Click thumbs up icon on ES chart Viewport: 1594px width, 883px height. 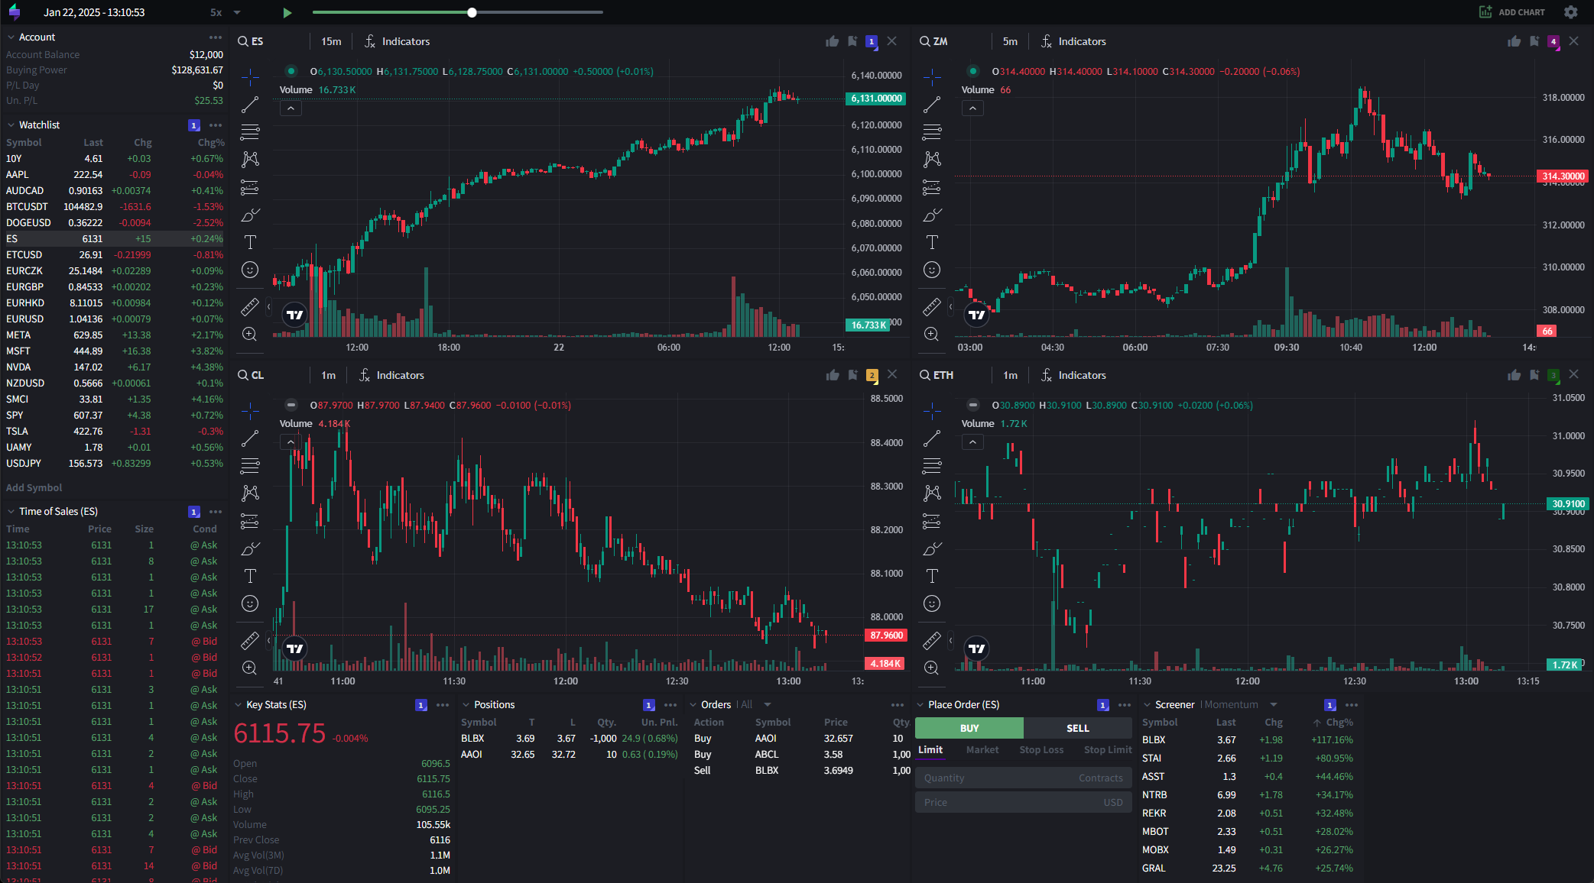point(833,41)
